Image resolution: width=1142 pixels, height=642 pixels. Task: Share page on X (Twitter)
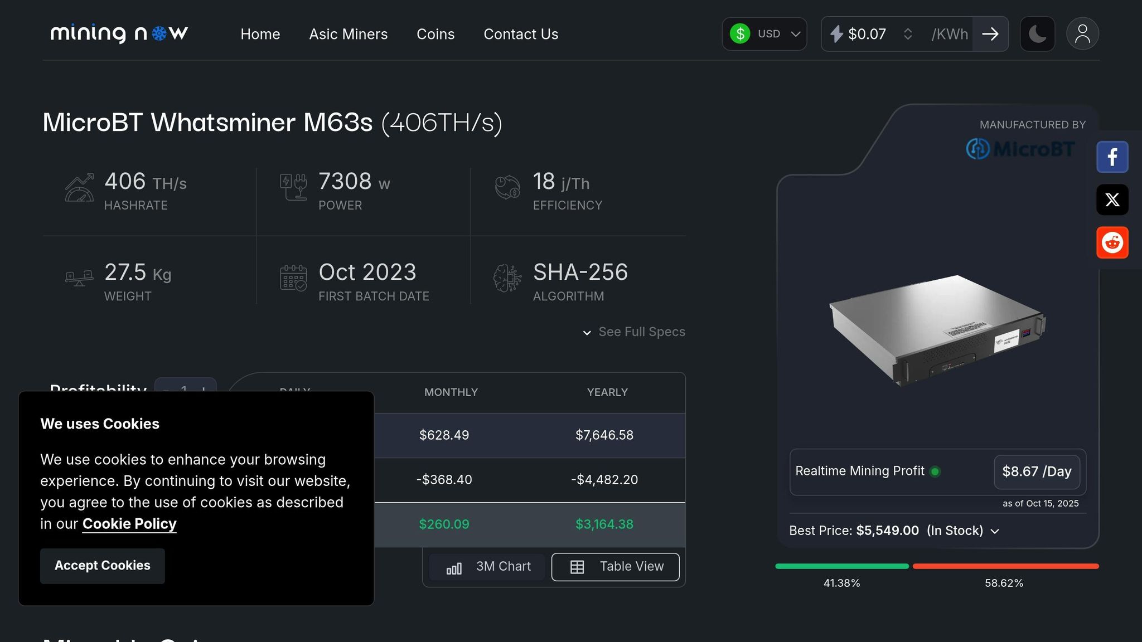pyautogui.click(x=1112, y=200)
